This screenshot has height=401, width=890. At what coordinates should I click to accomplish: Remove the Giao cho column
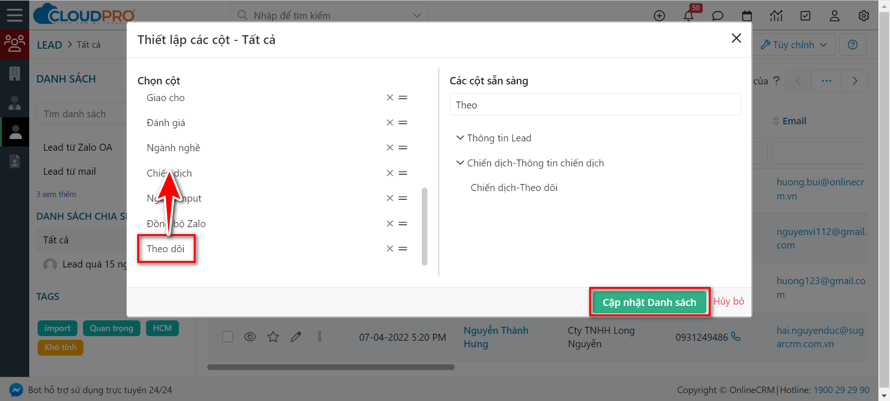pyautogui.click(x=390, y=97)
